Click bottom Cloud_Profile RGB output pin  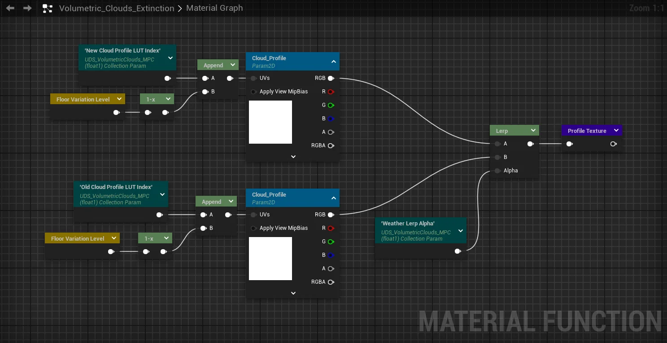[331, 215]
